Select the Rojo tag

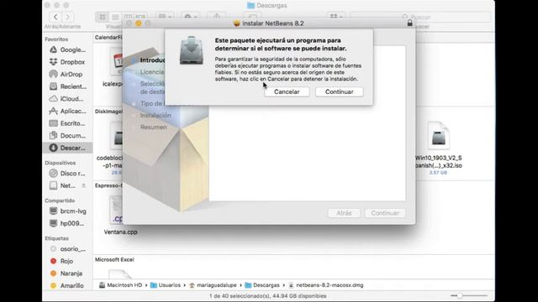pyautogui.click(x=61, y=261)
